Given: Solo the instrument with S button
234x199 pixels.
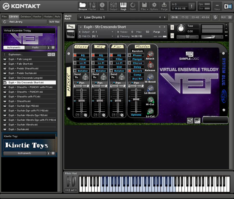Looking at the screenshot, I should [x=172, y=28].
